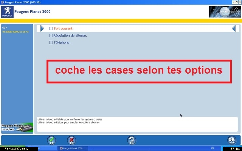This screenshot has height=151, width=242.
Task: Click the right-pointing blue arrow beside the list
Action: (42, 28)
